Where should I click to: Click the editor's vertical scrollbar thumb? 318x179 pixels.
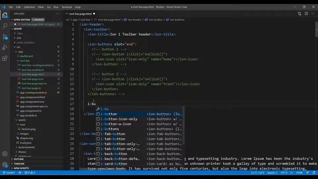coord(317,29)
